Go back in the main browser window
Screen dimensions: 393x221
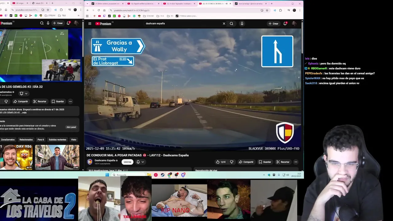(x=88, y=10)
